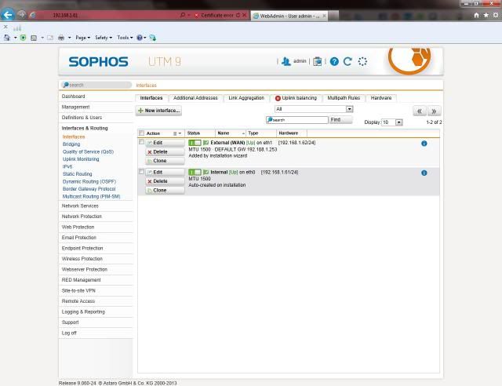Viewport: 502px width, 386px height.
Task: Check the select-all checkbox in Action header
Action: (x=141, y=133)
